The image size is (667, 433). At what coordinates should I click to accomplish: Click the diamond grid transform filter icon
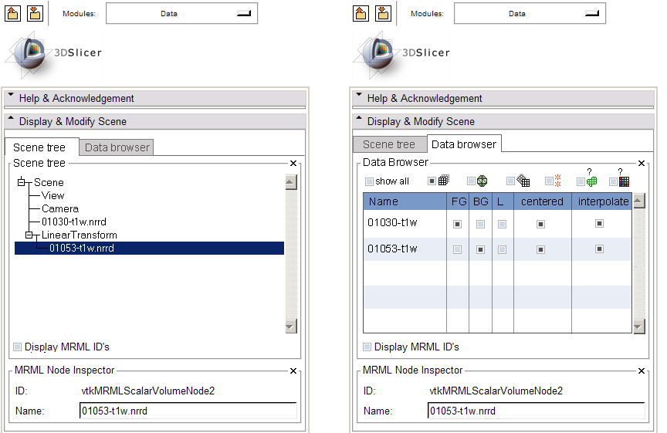click(x=523, y=181)
